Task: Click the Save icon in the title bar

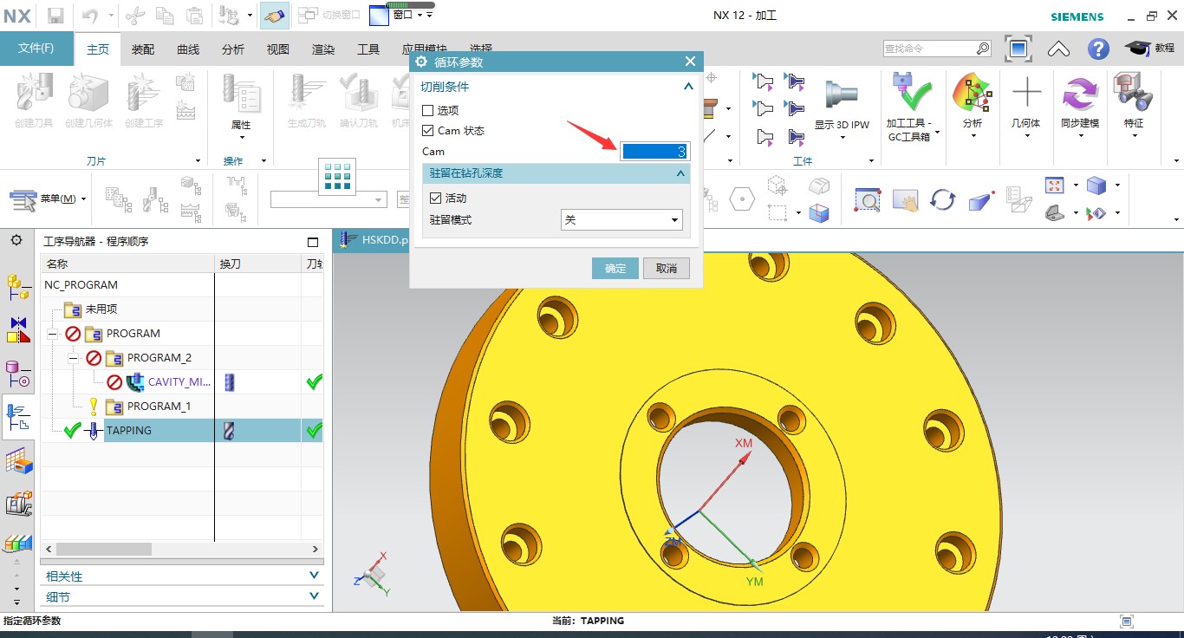Action: tap(55, 15)
